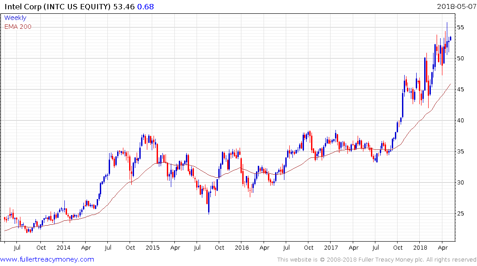The width and height of the screenshot is (477, 266).
Task: Click the 50 price axis label
Action: pyautogui.click(x=460, y=59)
